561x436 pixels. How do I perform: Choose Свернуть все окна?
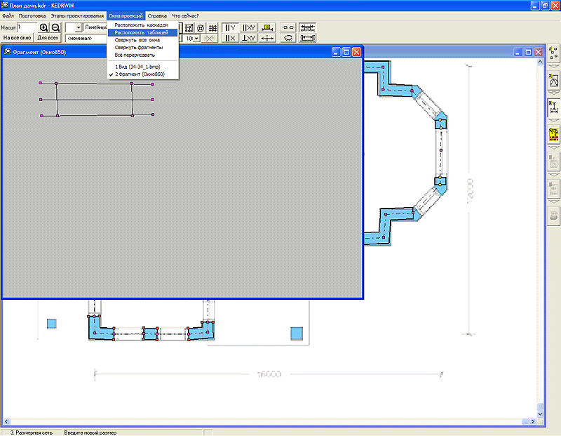pyautogui.click(x=142, y=40)
